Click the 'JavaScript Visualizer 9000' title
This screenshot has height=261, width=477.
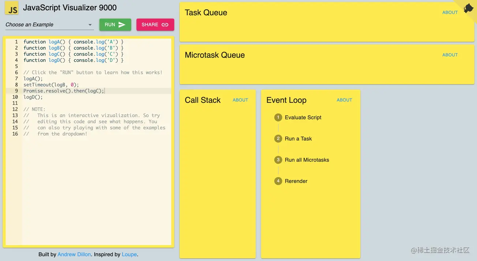70,8
